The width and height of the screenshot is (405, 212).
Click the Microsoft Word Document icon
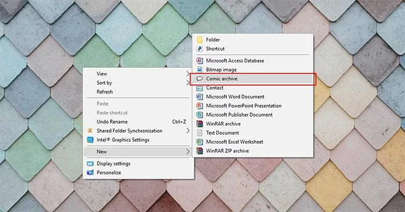pyautogui.click(x=200, y=97)
